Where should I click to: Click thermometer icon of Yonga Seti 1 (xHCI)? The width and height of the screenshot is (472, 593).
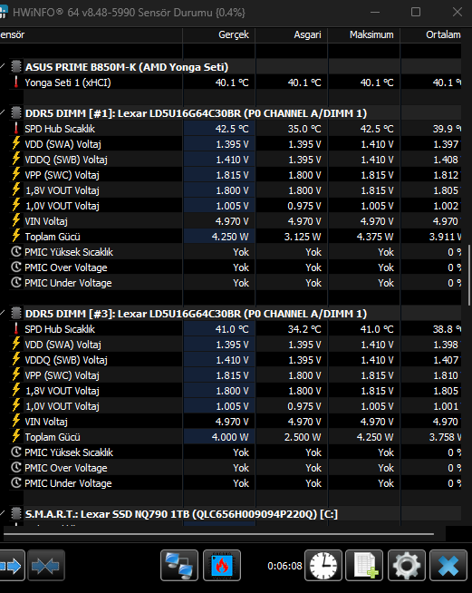(16, 83)
